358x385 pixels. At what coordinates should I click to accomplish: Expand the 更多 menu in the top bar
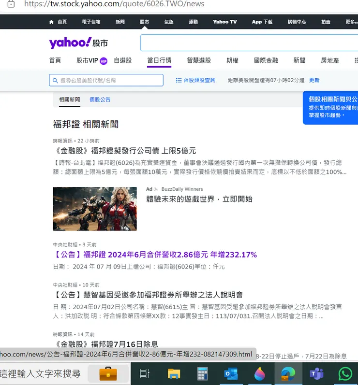[x=351, y=22]
